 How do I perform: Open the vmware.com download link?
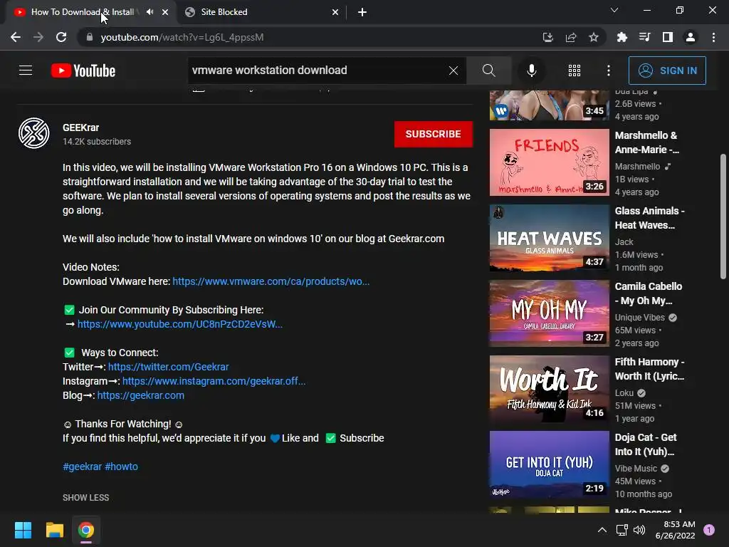(271, 281)
